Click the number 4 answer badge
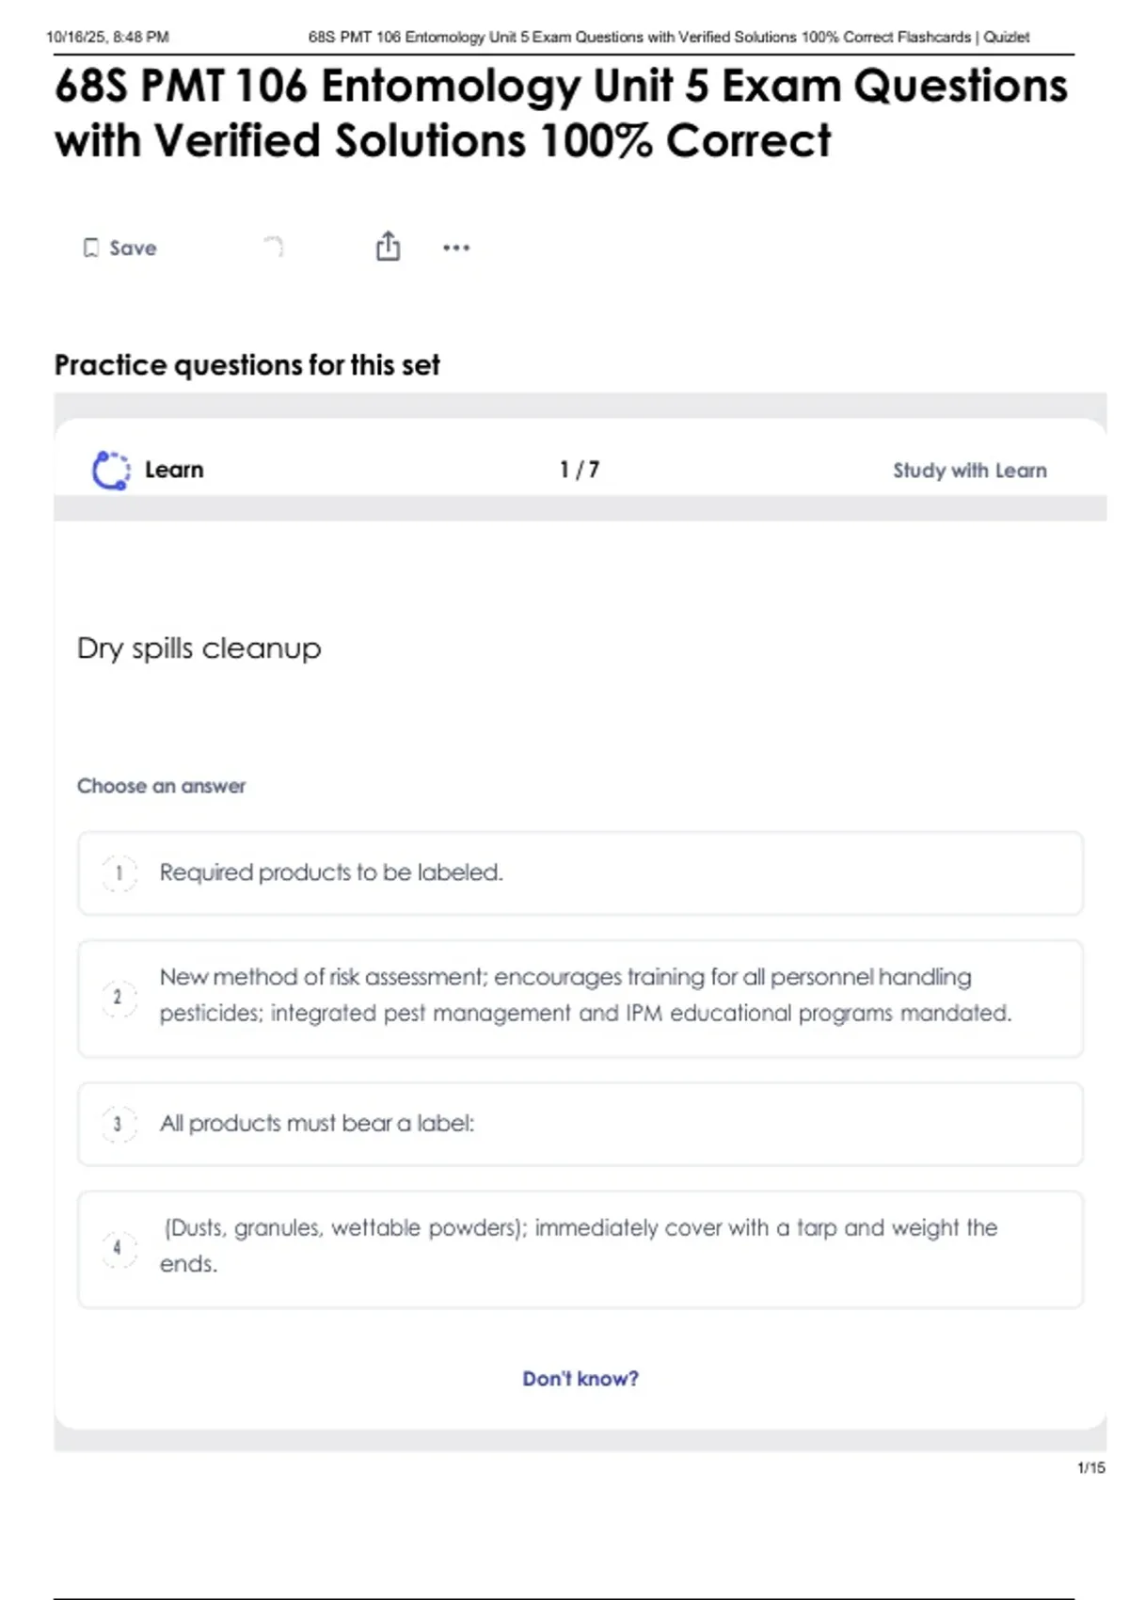Screen dimensions: 1129x1600 pyautogui.click(x=119, y=1248)
